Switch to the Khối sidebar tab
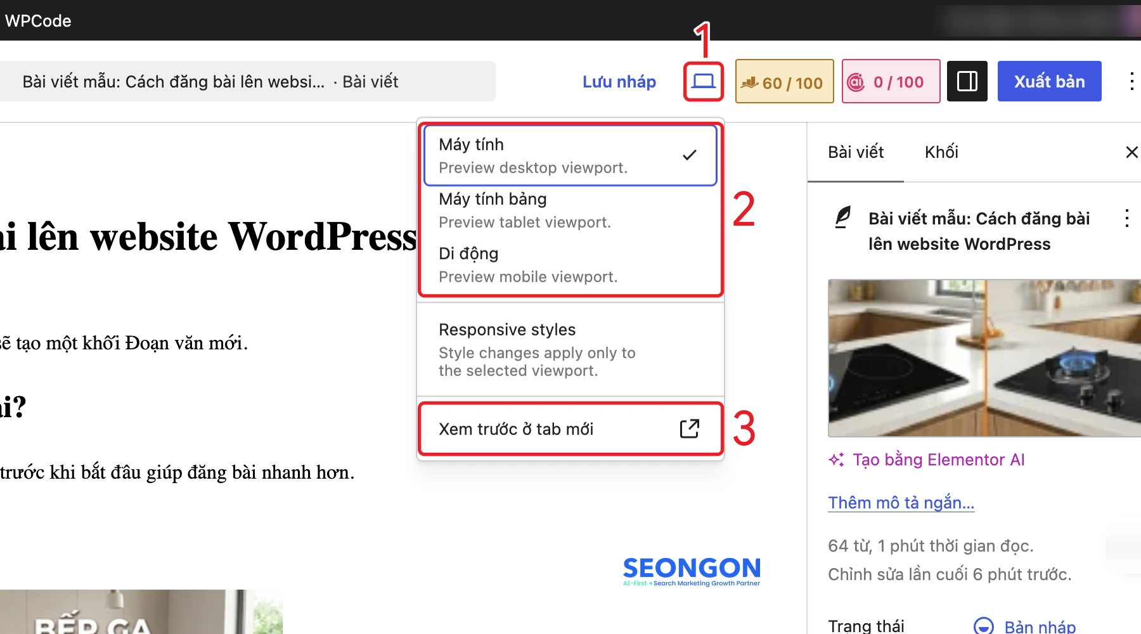This screenshot has width=1141, height=634. tap(941, 152)
